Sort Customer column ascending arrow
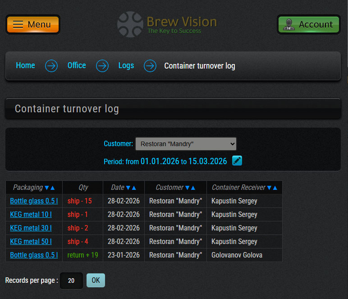The image size is (348, 299). [193, 188]
